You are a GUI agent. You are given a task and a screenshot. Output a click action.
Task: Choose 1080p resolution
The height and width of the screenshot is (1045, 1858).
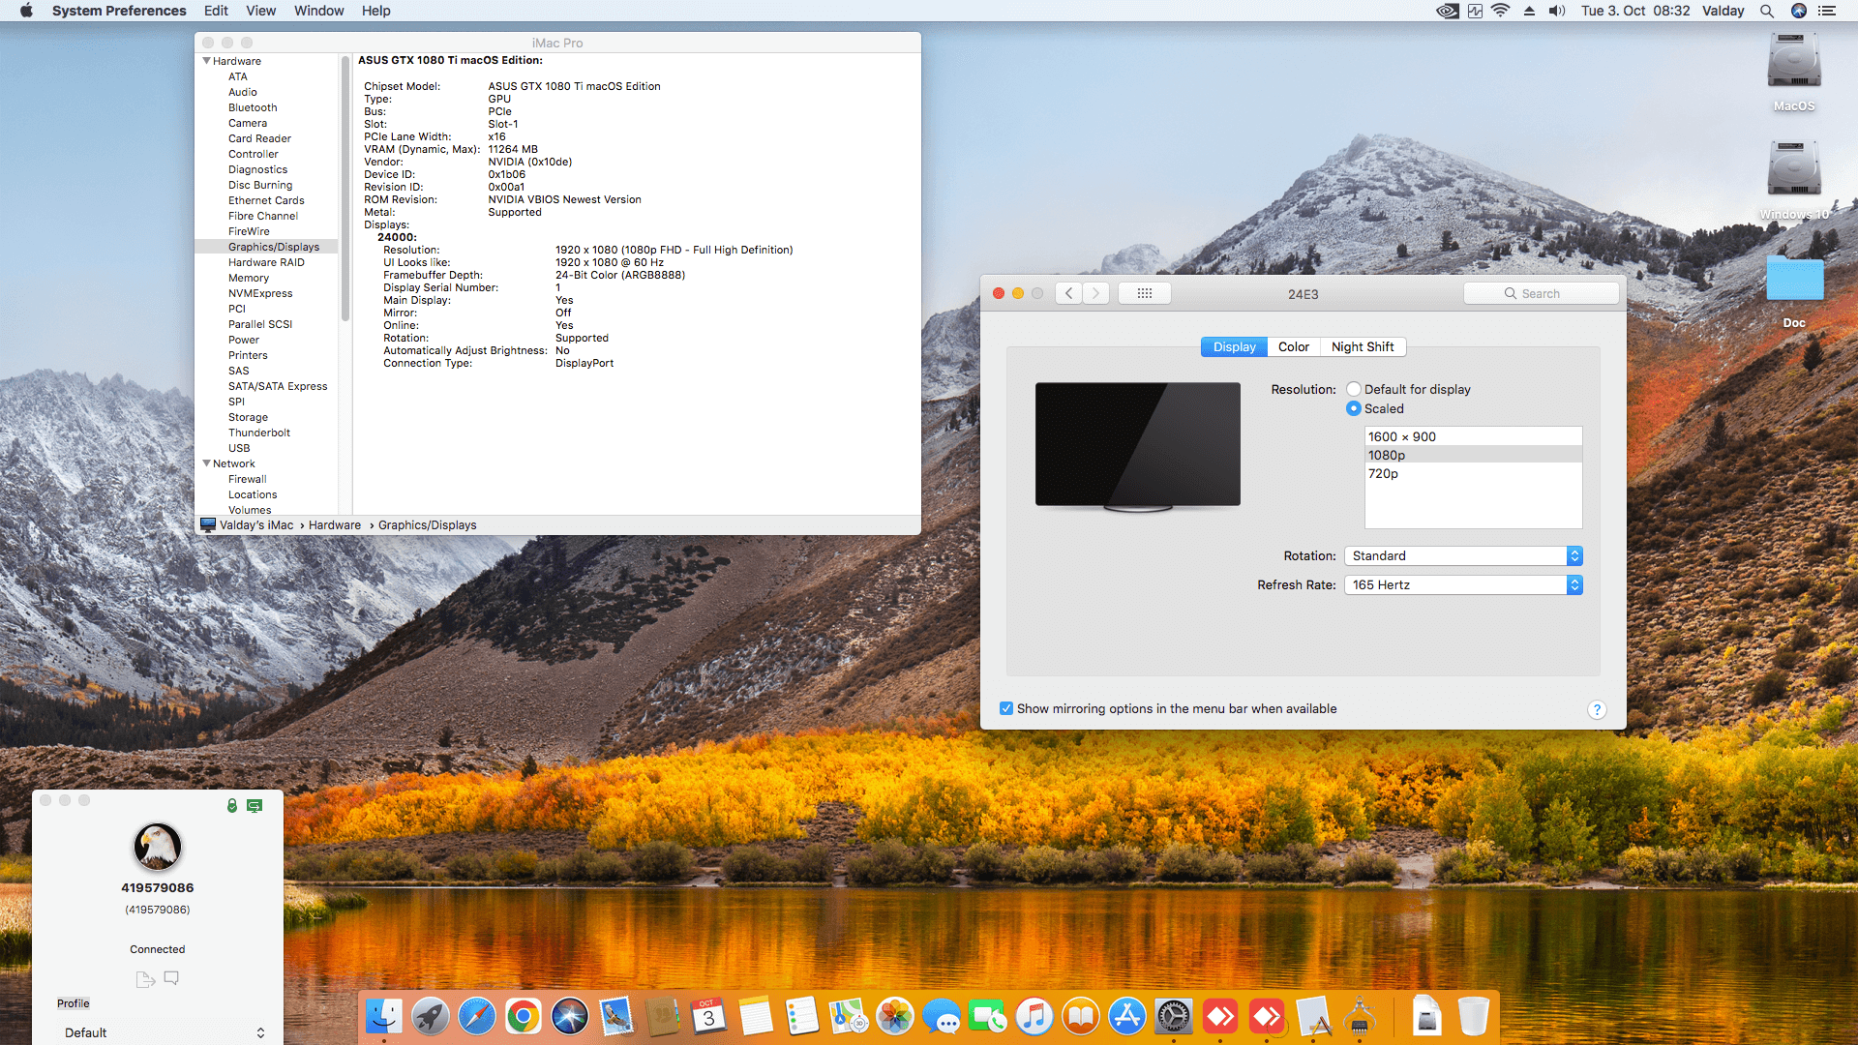(1473, 455)
